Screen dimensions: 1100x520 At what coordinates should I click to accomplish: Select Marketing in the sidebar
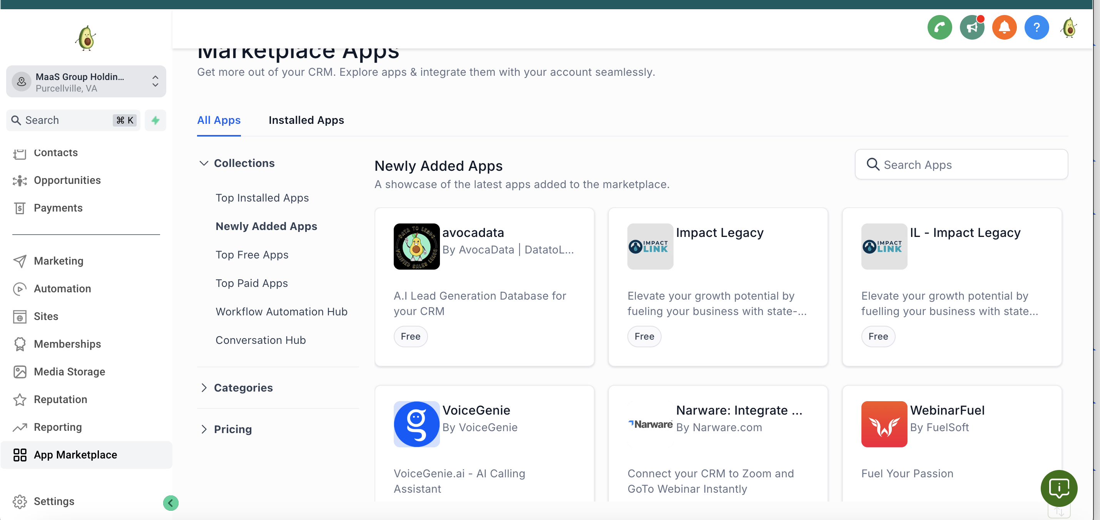click(58, 261)
